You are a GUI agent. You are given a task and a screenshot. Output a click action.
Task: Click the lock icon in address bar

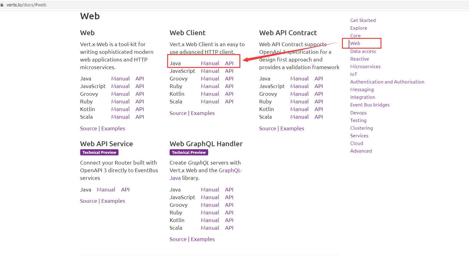pyautogui.click(x=2, y=5)
